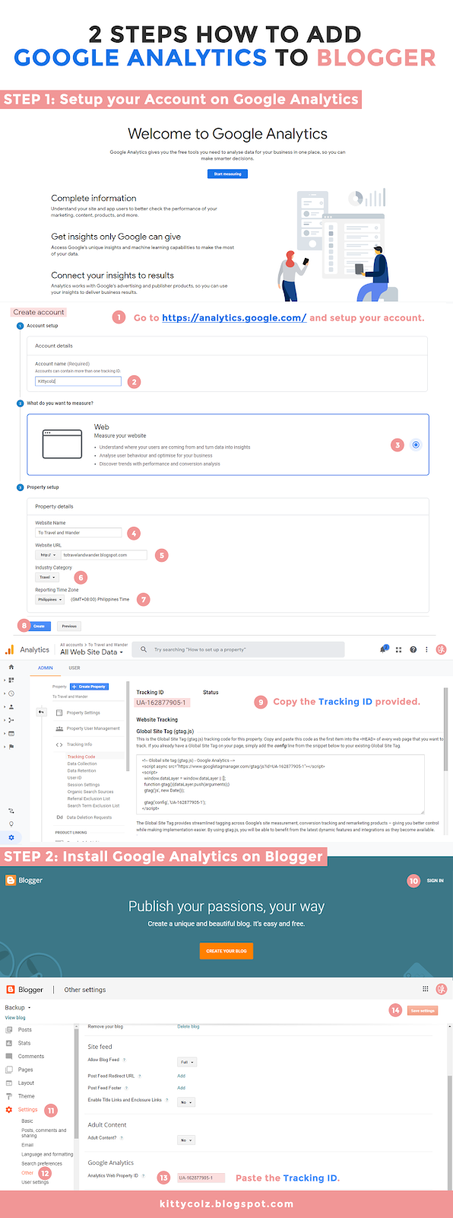Image resolution: width=453 pixels, height=1218 pixels.
Task: Open Layout in the Blogger sidebar
Action: (x=26, y=1082)
